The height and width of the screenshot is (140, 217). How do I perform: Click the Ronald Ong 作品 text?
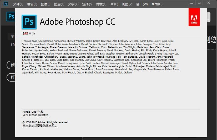pos(33,112)
